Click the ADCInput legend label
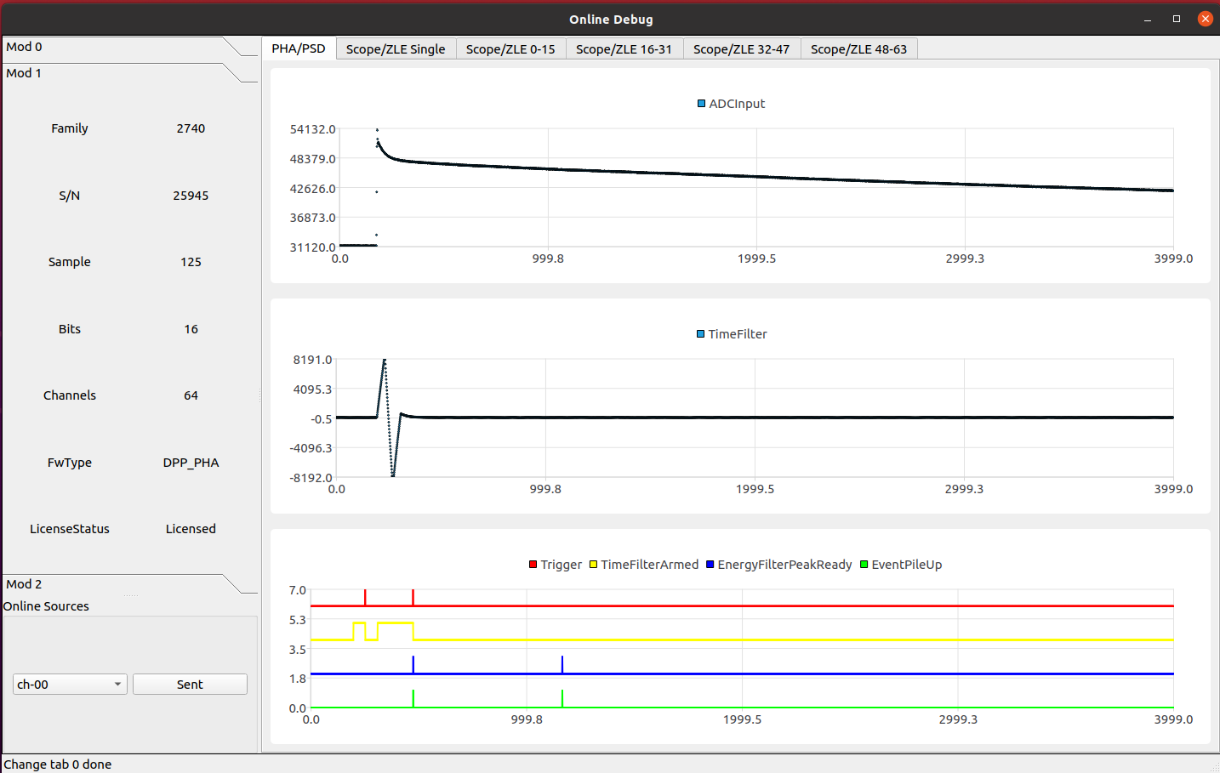Viewport: 1220px width, 773px height. click(737, 104)
